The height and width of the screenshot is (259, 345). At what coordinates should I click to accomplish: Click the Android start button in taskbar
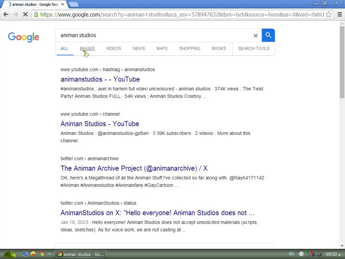coord(9,254)
